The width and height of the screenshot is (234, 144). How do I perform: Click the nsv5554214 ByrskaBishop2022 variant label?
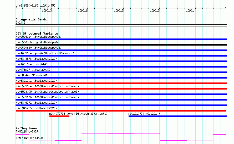click(x=39, y=37)
